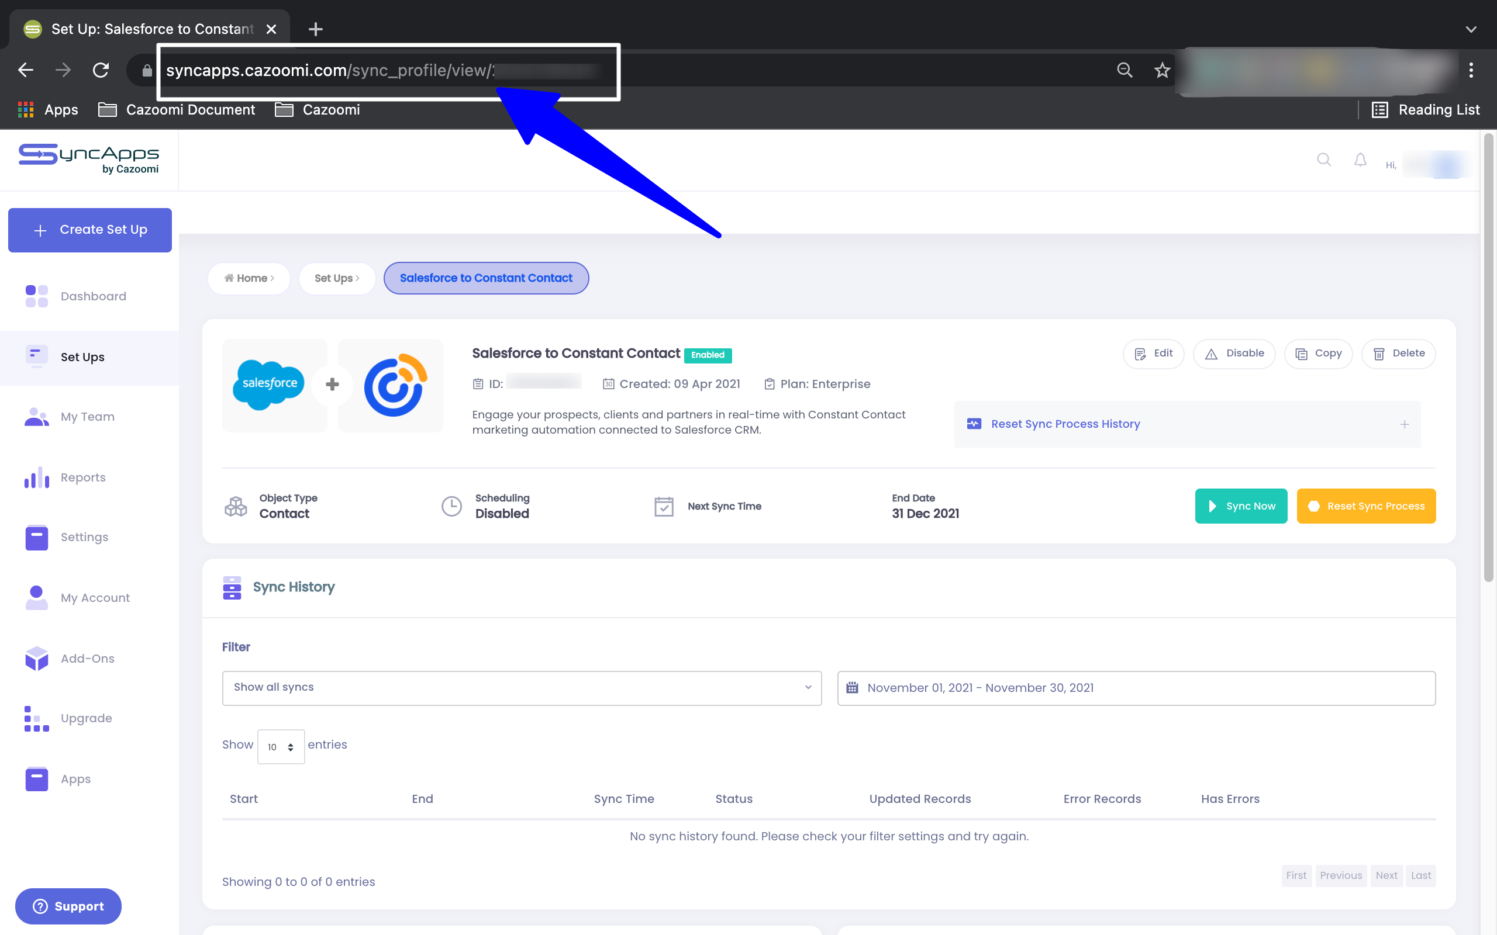This screenshot has width=1497, height=935.
Task: Change the show entries count selector
Action: [x=281, y=747]
